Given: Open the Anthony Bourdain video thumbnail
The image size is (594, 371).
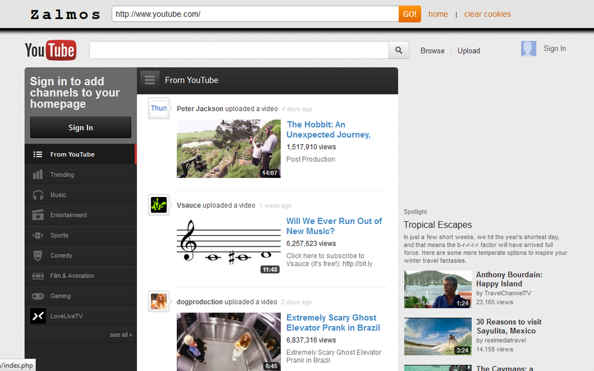Looking at the screenshot, I should point(438,289).
